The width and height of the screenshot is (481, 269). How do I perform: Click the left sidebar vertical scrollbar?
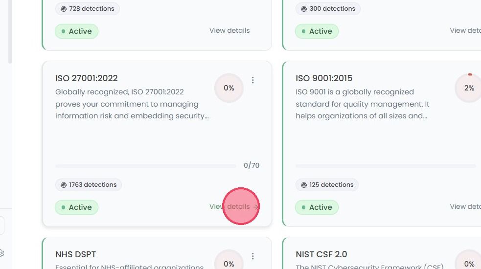click(x=10, y=32)
